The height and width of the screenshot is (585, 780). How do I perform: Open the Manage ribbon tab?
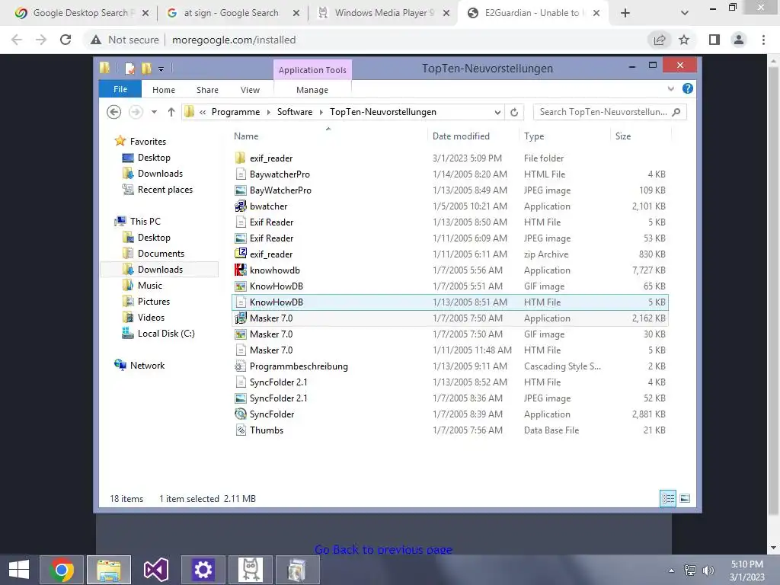(312, 90)
